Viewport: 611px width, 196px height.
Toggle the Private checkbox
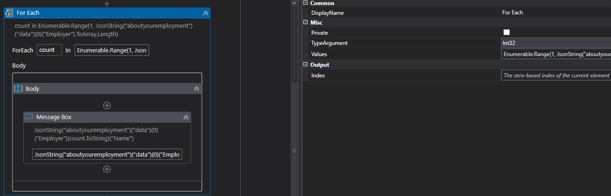[506, 32]
